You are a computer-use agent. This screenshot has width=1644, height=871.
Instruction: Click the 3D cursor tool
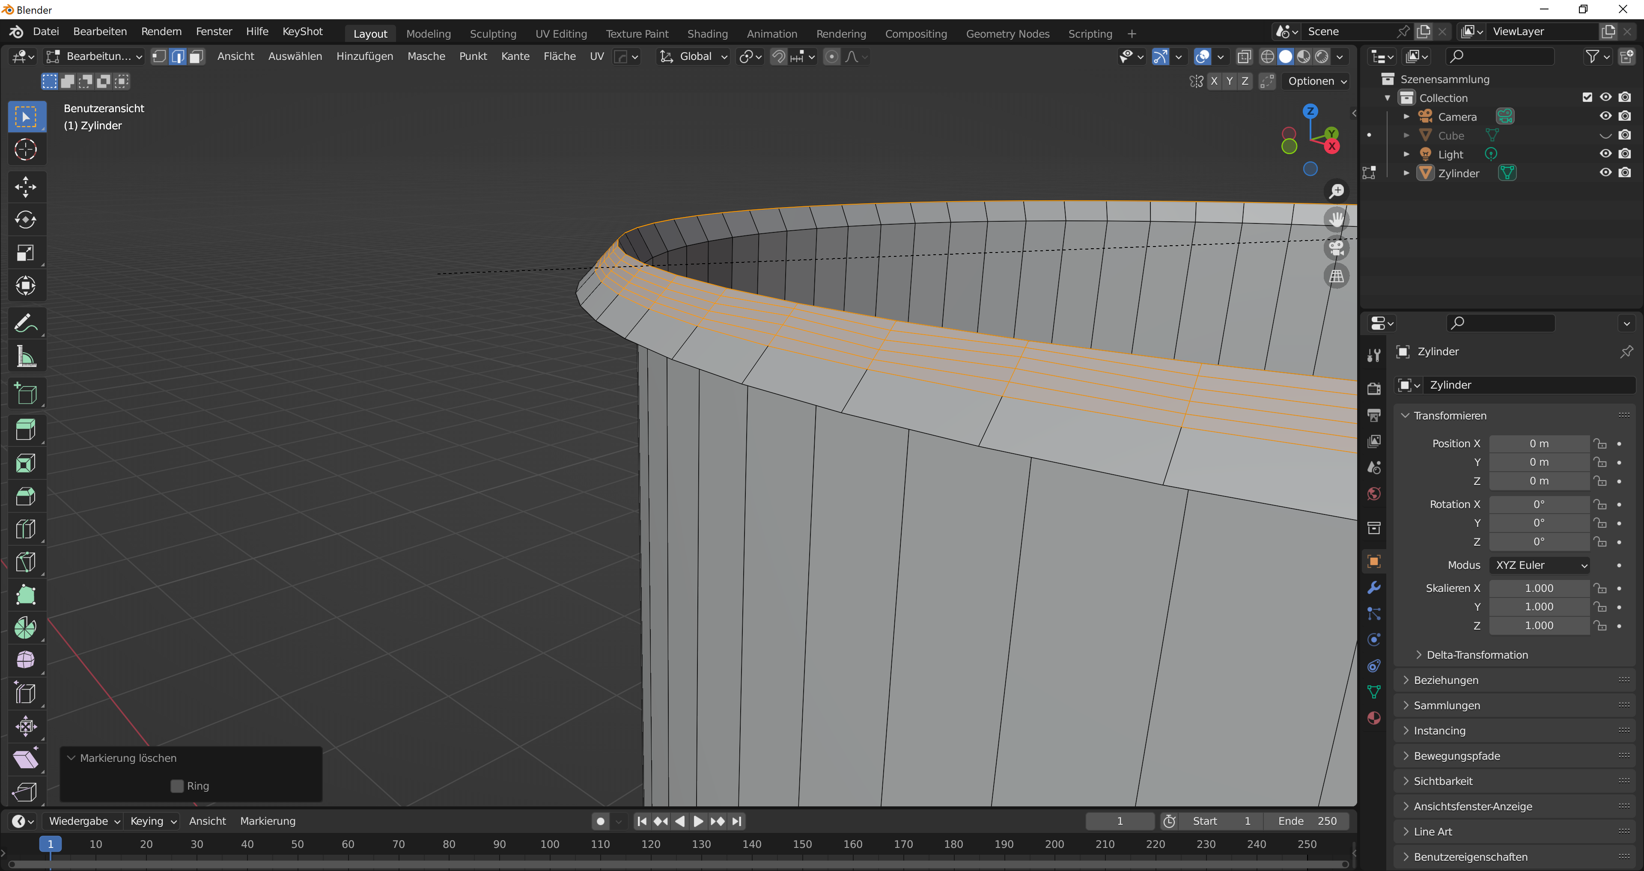point(26,149)
